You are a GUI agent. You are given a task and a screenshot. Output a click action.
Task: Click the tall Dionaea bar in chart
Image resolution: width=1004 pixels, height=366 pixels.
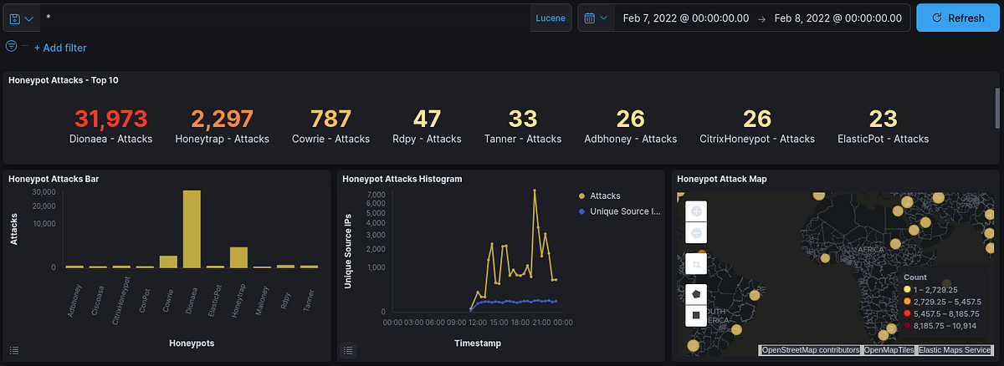click(192, 229)
